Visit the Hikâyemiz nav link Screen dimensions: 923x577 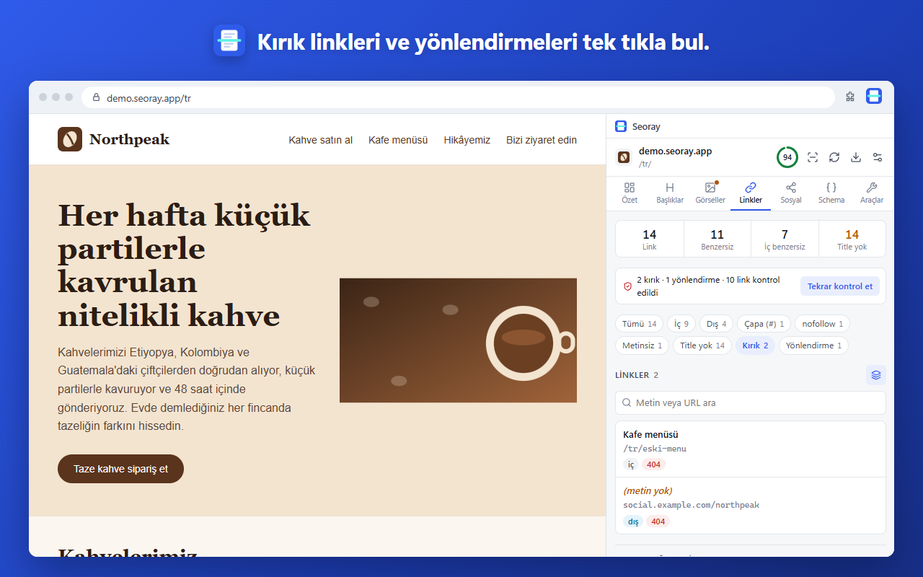(x=467, y=140)
